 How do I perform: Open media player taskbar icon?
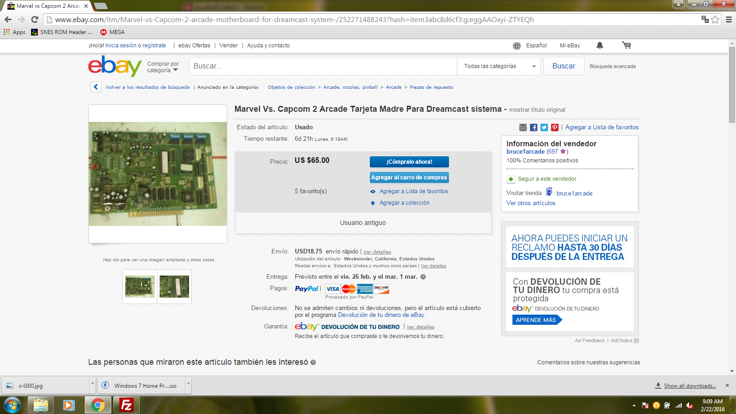[x=69, y=405]
